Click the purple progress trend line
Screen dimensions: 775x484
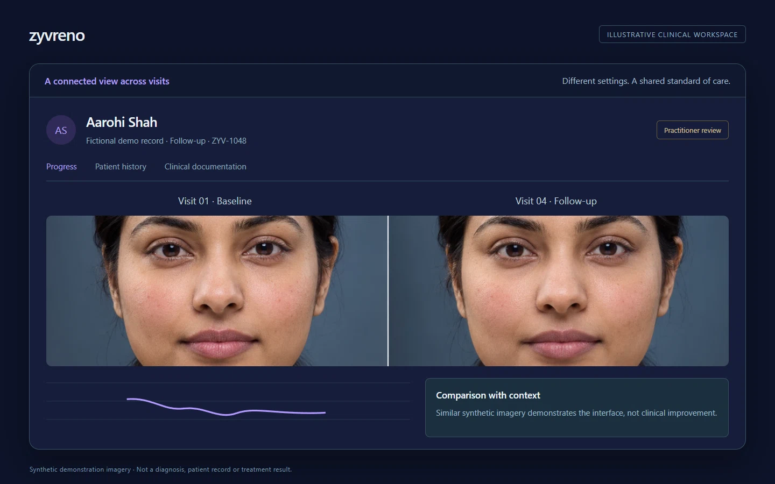pos(226,407)
